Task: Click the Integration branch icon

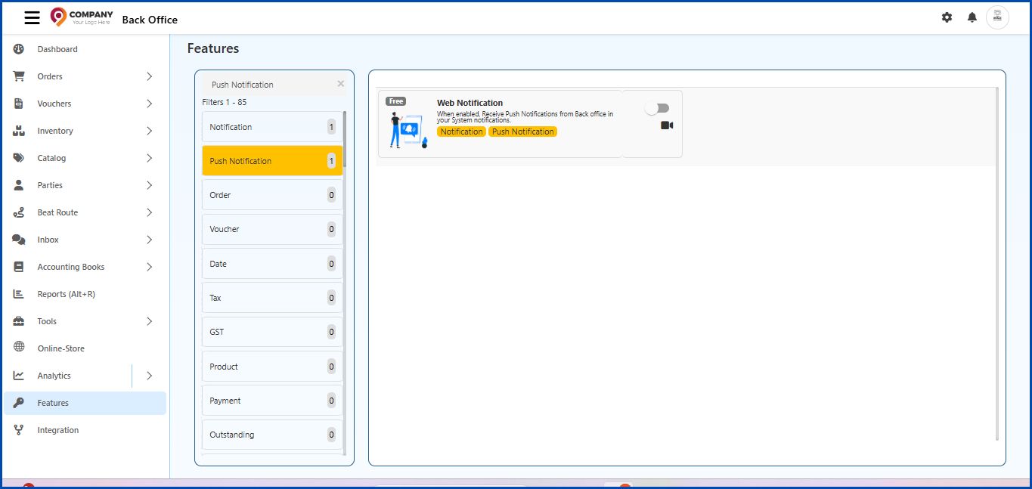Action: [19, 430]
